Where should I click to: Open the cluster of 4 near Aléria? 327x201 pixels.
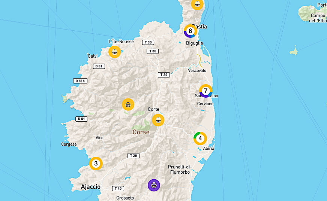coord(200,138)
